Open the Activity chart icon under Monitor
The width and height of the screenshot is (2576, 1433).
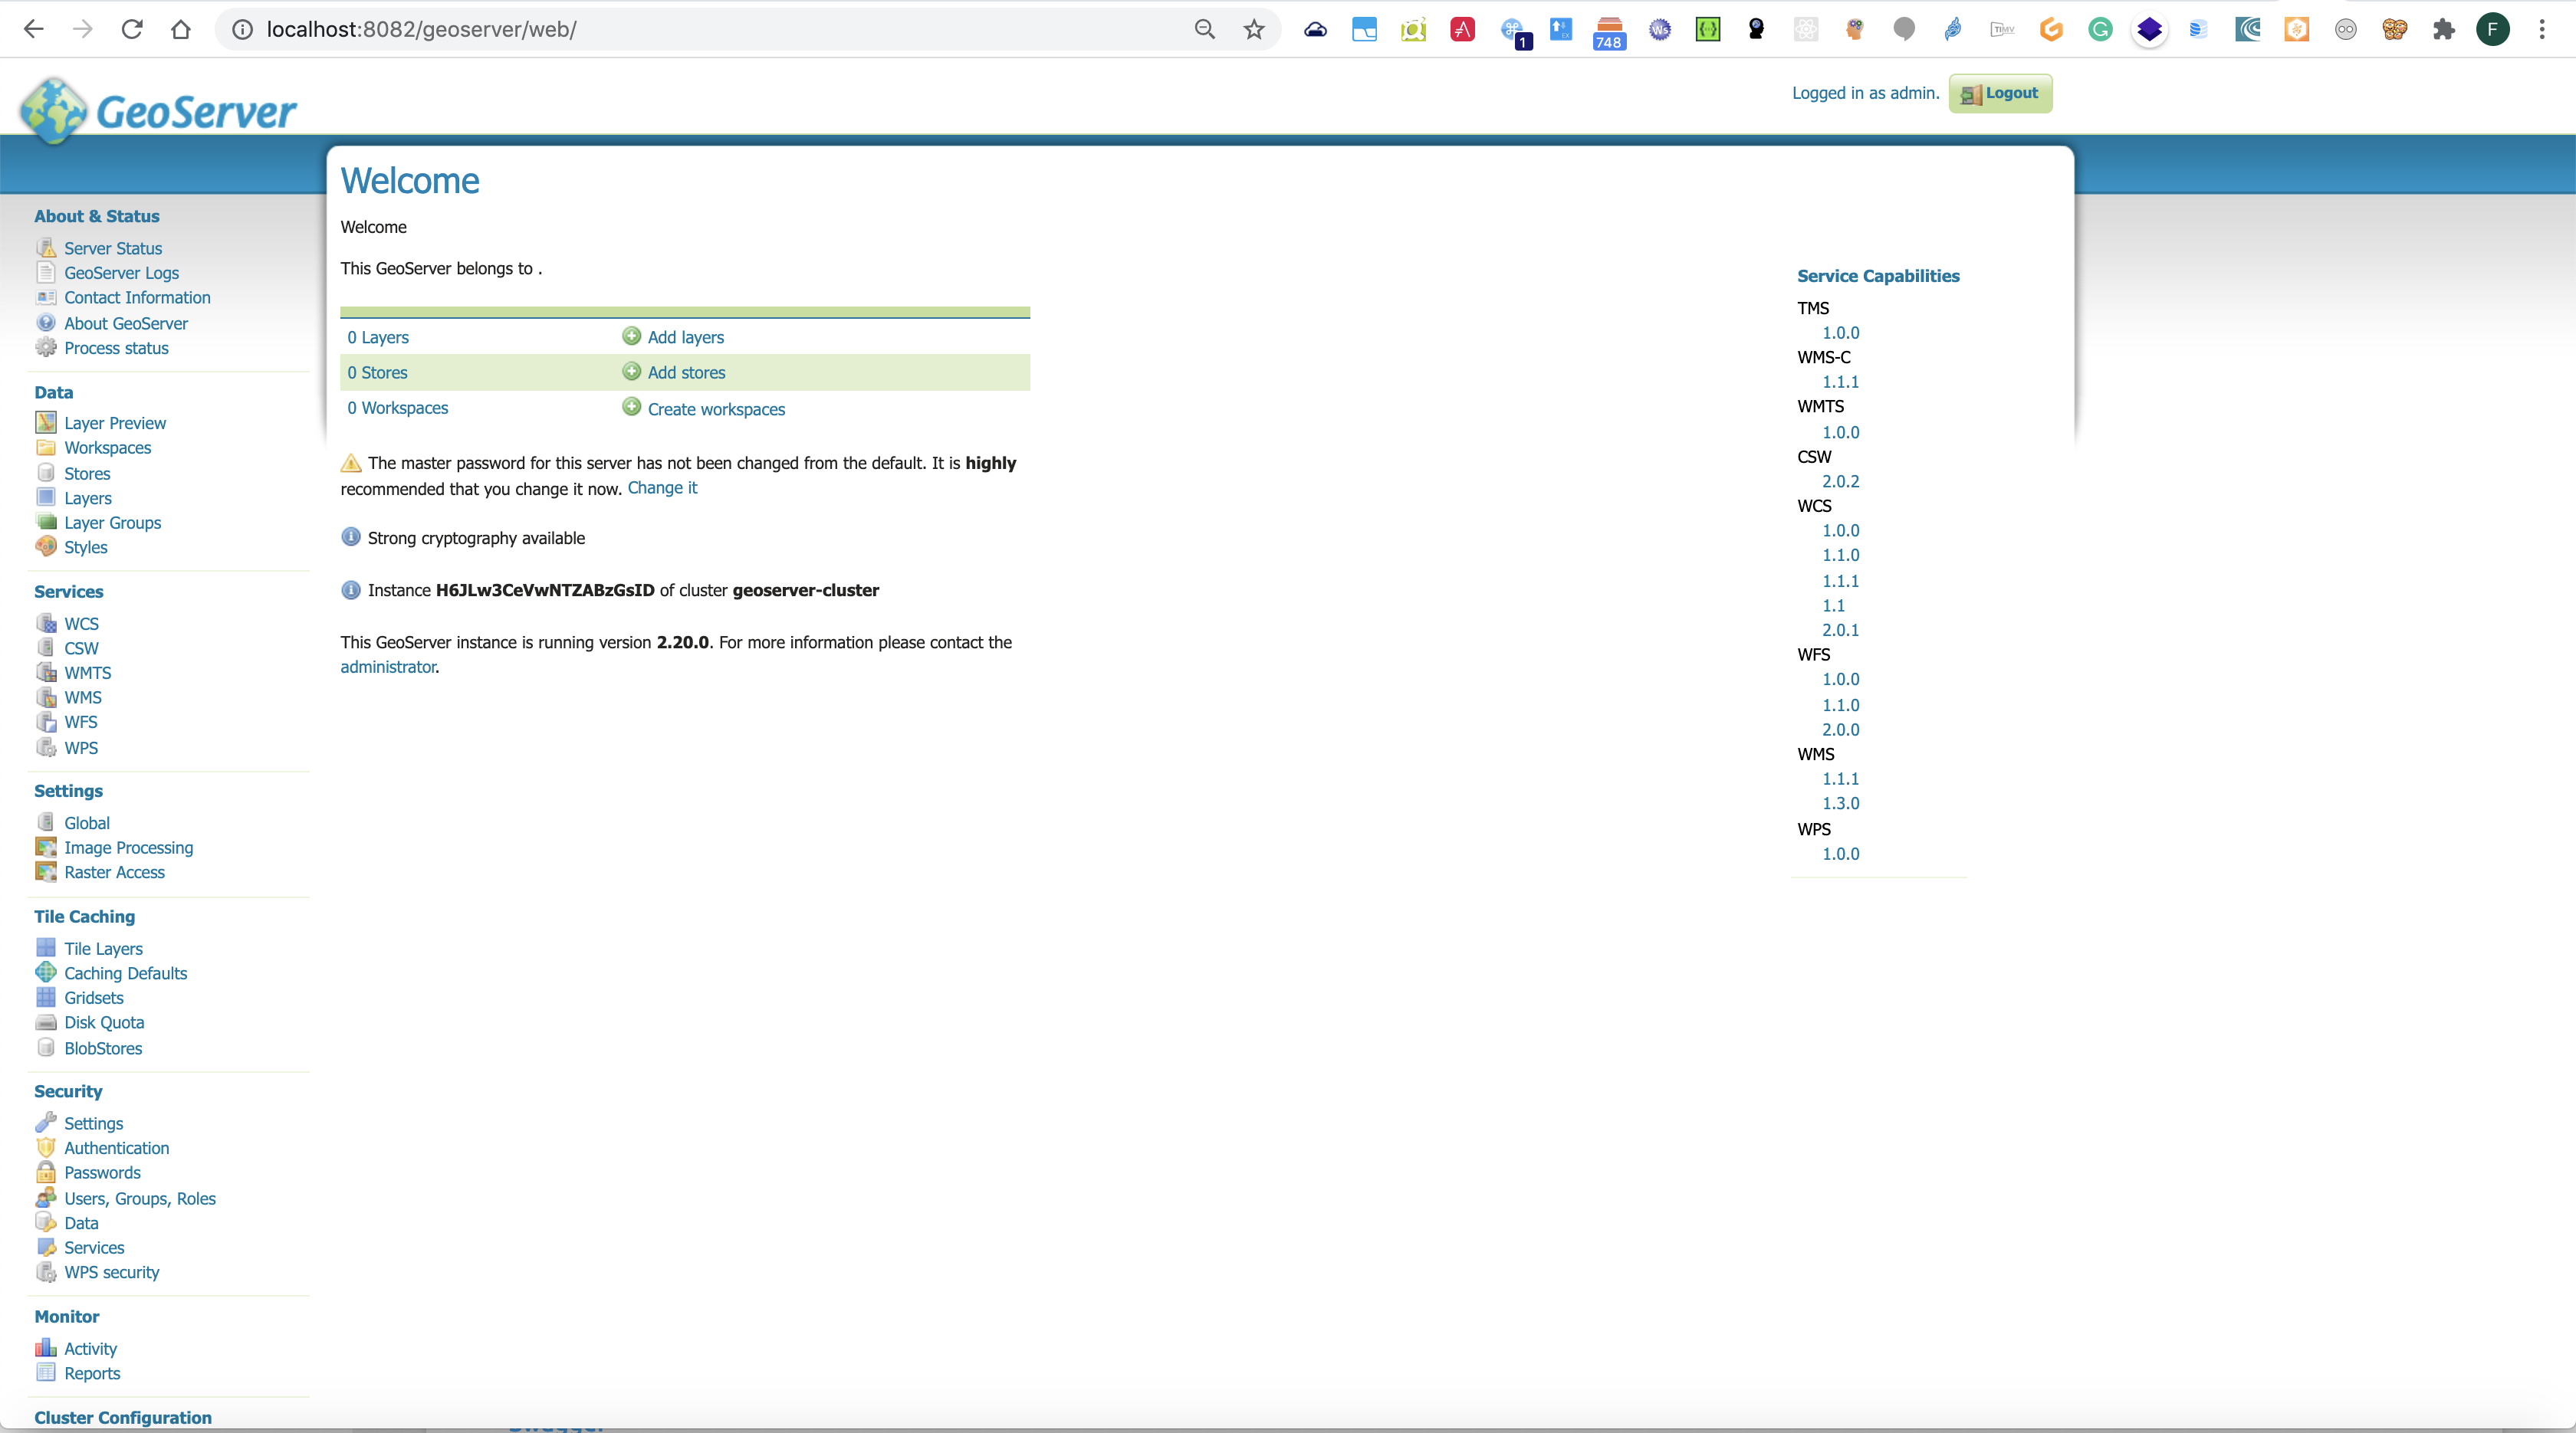point(46,1347)
